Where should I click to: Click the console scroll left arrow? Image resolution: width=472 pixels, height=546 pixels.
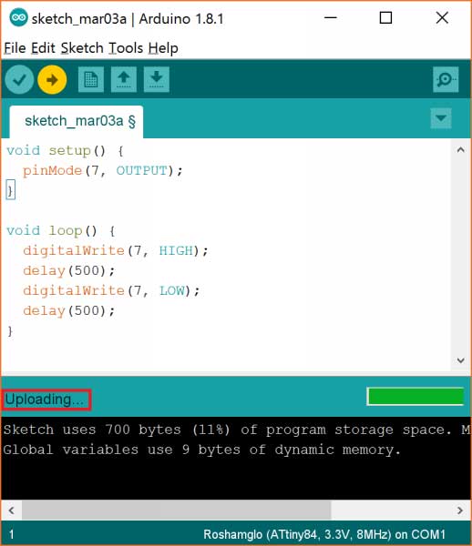[x=12, y=511]
